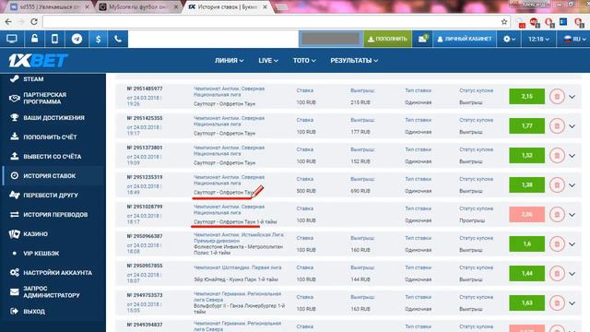Open the ТОТО menu
Viewport: 590px width, 332px height.
pos(304,60)
